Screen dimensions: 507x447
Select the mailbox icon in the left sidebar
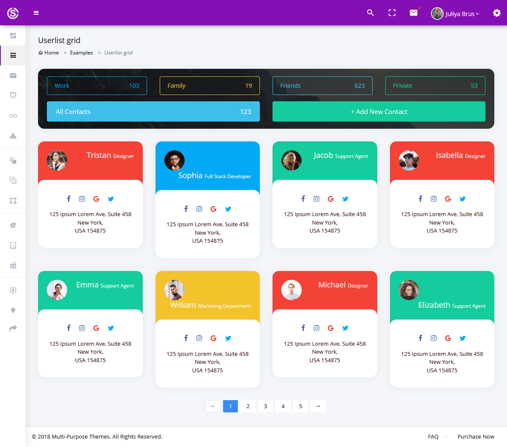13,76
